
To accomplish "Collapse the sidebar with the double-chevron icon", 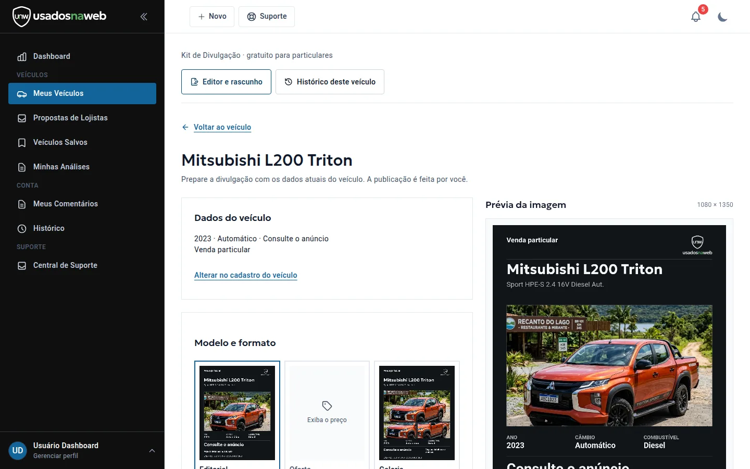I will [144, 17].
